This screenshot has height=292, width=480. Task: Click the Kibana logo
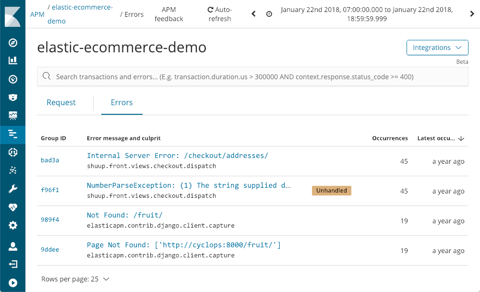13,14
